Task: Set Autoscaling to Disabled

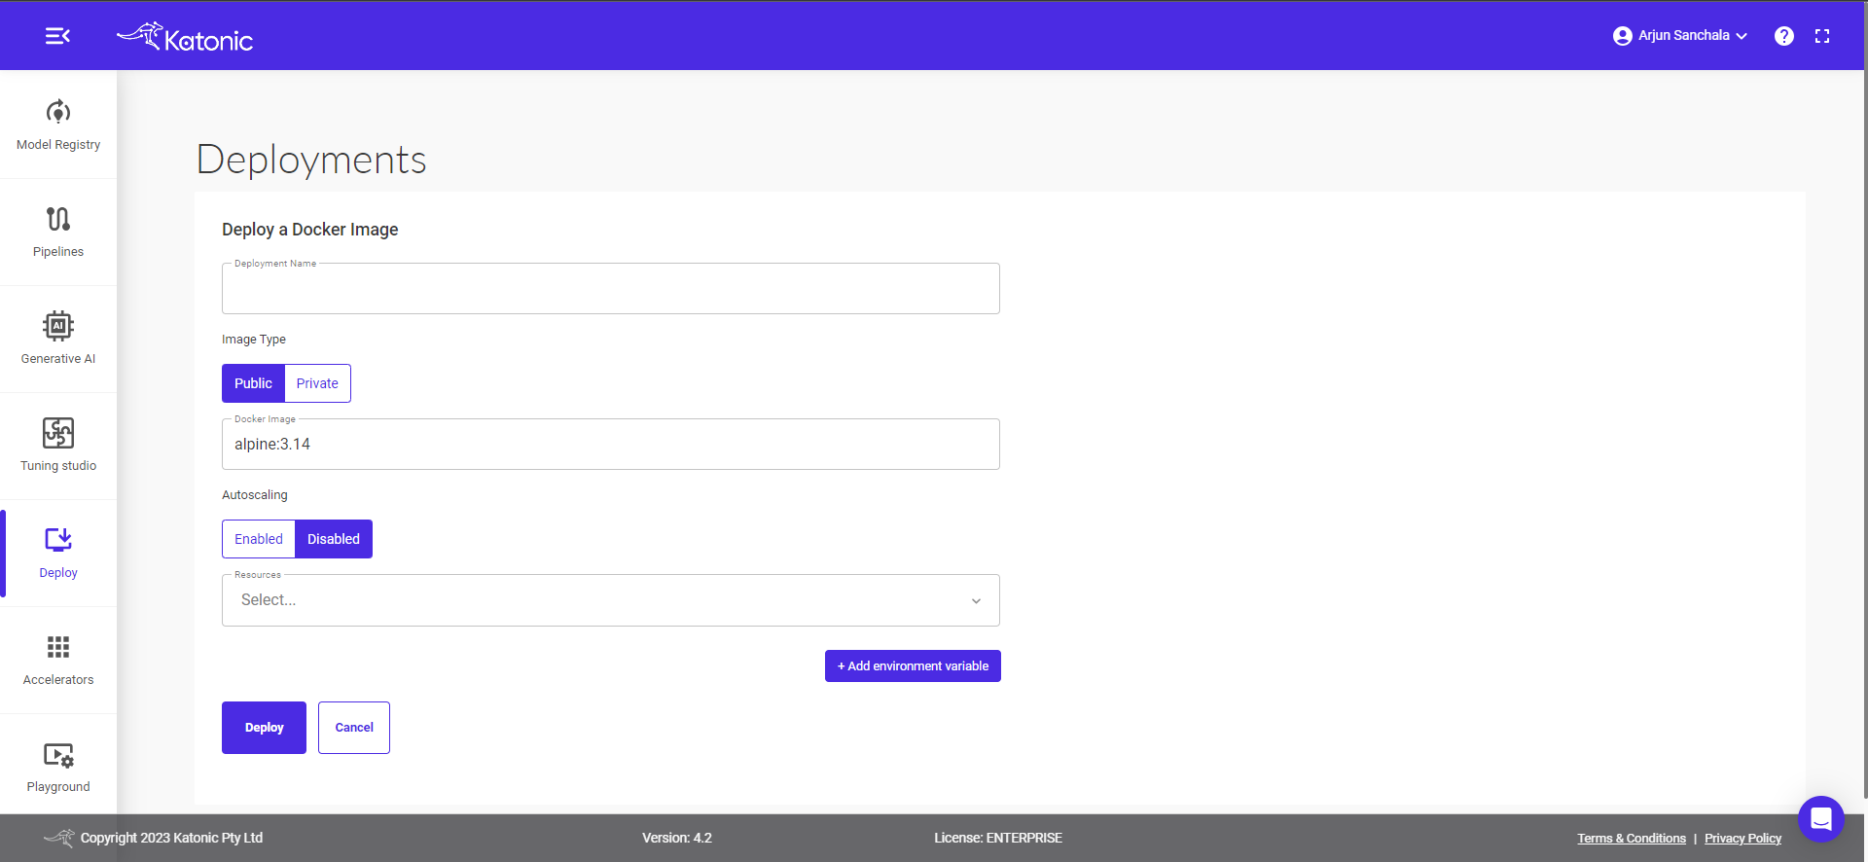Action: pos(334,539)
